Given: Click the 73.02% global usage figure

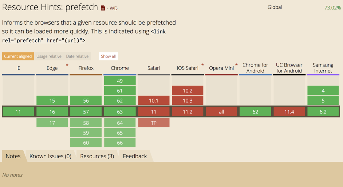Looking at the screenshot, I should point(332,8).
